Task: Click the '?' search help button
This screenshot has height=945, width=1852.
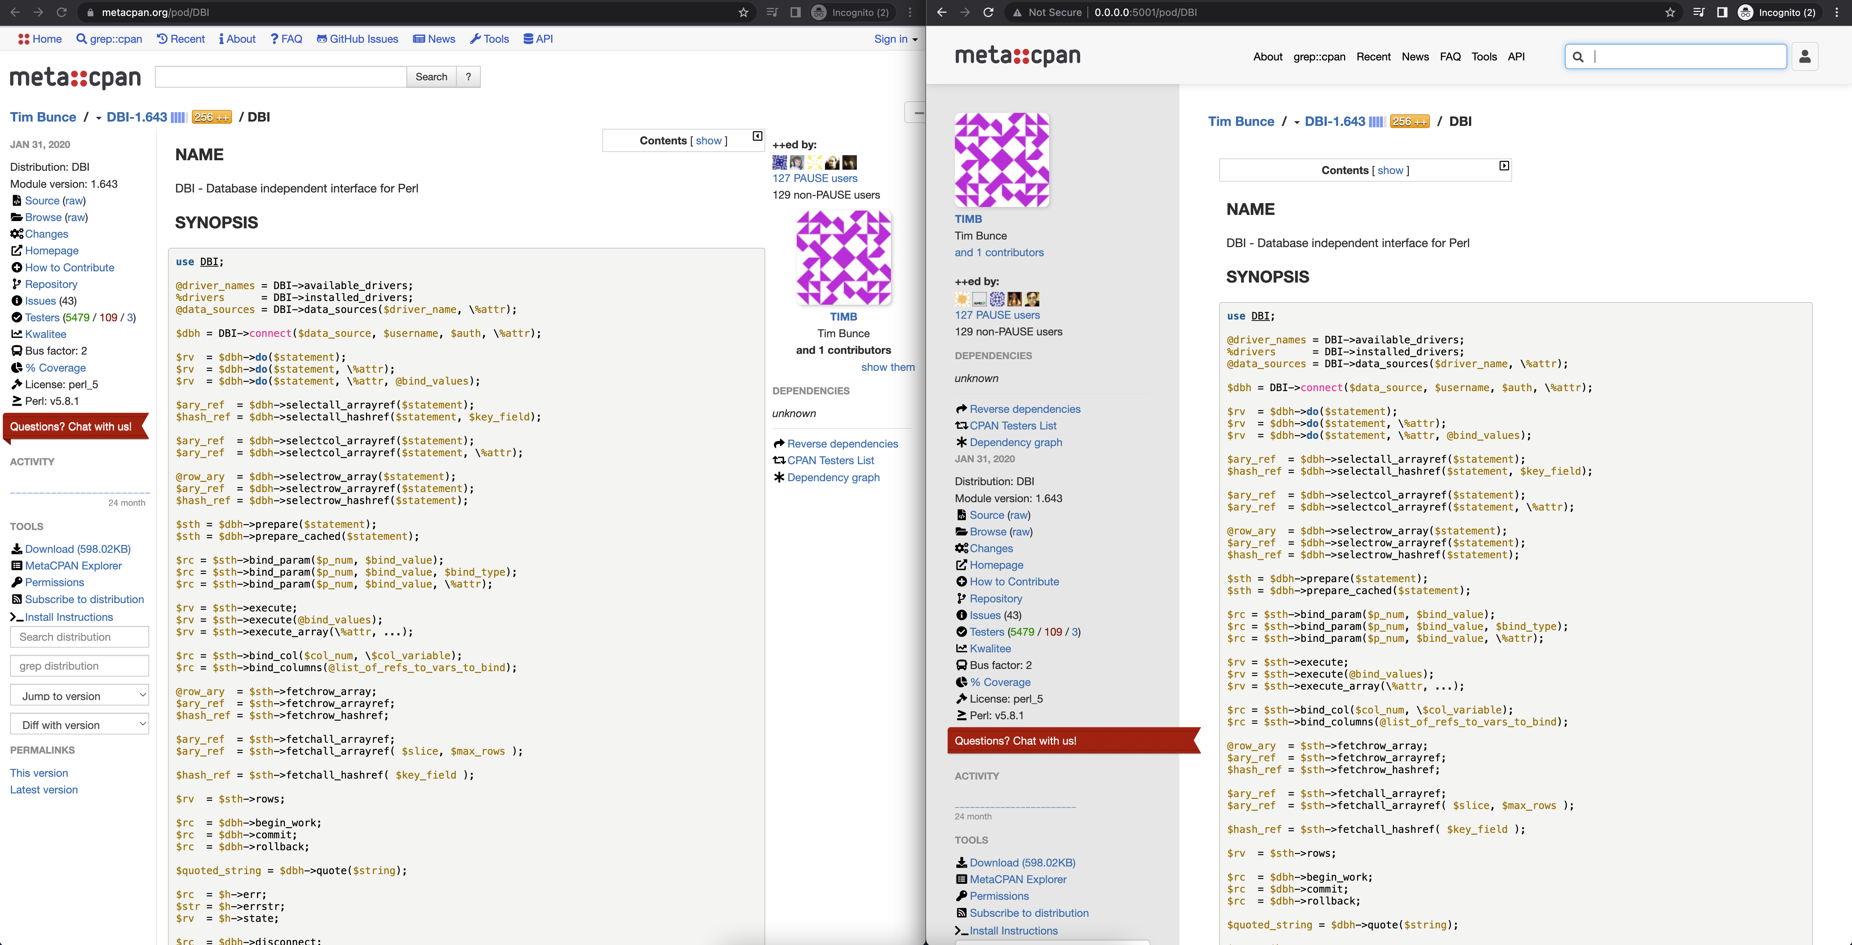Action: (x=468, y=77)
